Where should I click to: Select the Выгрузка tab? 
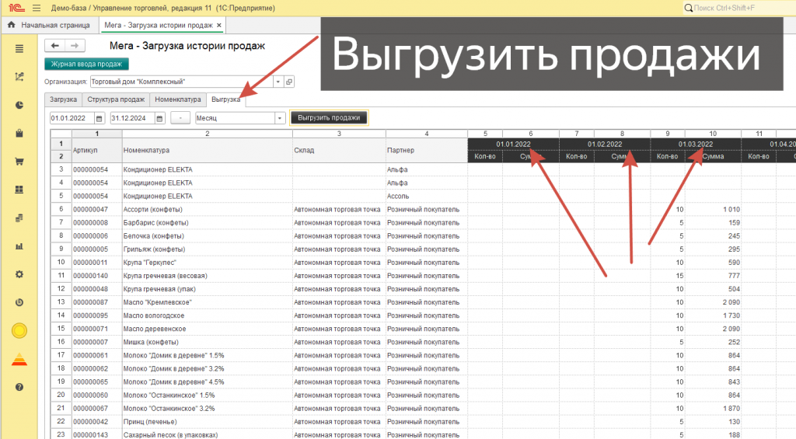(226, 99)
